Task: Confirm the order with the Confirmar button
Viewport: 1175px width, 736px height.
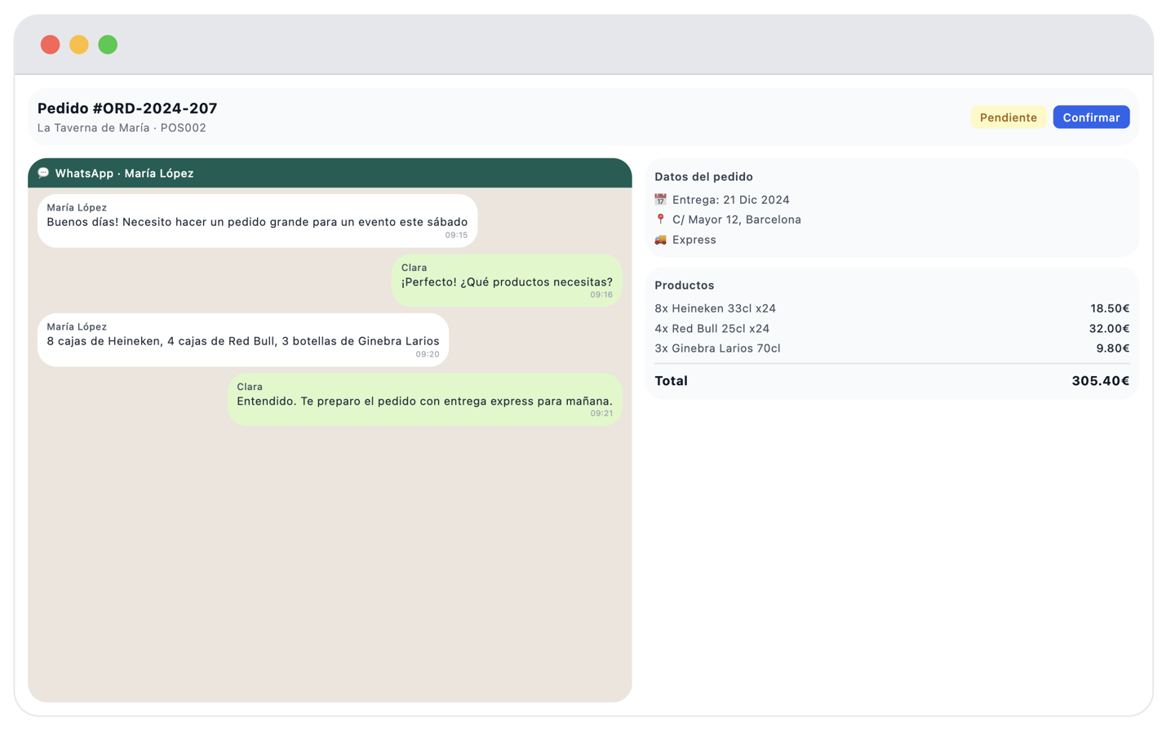Action: (1091, 117)
